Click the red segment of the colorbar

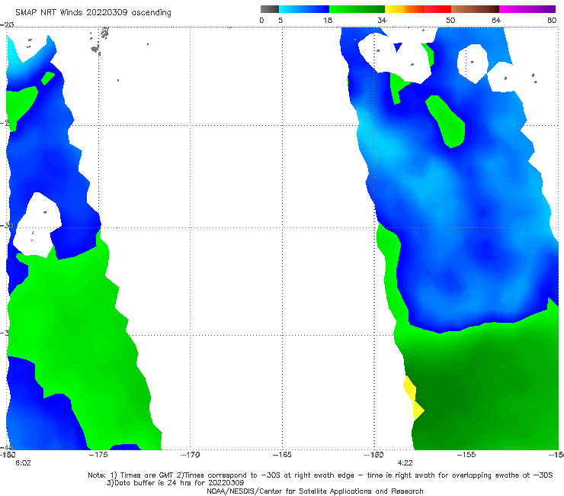tap(437, 9)
